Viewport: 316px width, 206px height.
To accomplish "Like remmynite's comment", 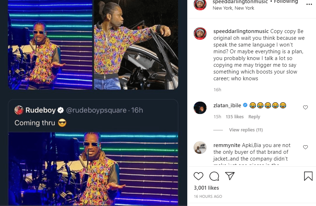I will pos(305,147).
